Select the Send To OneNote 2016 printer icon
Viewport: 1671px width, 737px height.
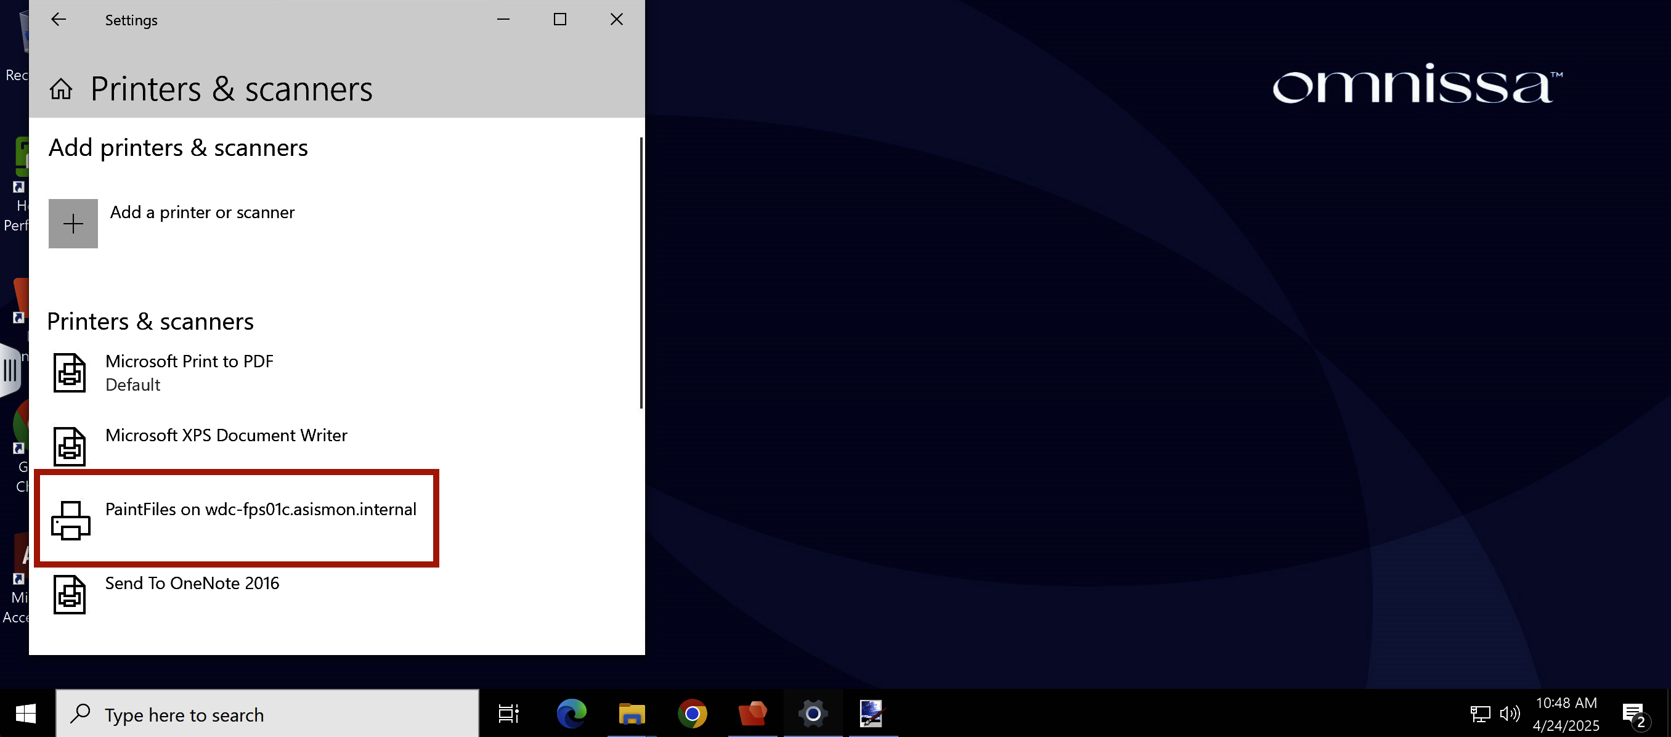tap(70, 594)
